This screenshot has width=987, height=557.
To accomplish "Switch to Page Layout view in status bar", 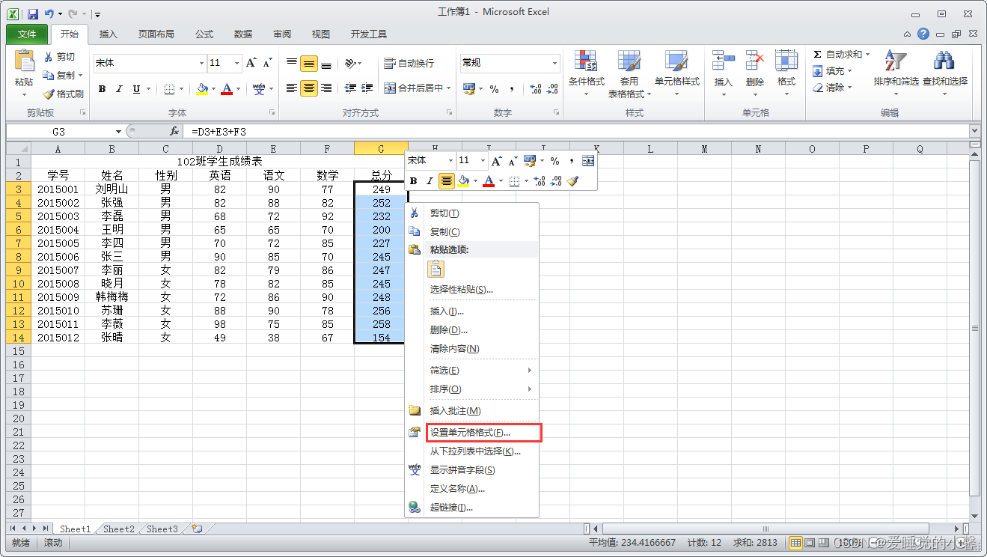I will pos(809,542).
